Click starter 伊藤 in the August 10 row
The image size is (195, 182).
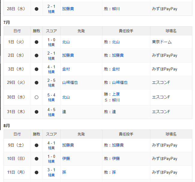coord(66,159)
